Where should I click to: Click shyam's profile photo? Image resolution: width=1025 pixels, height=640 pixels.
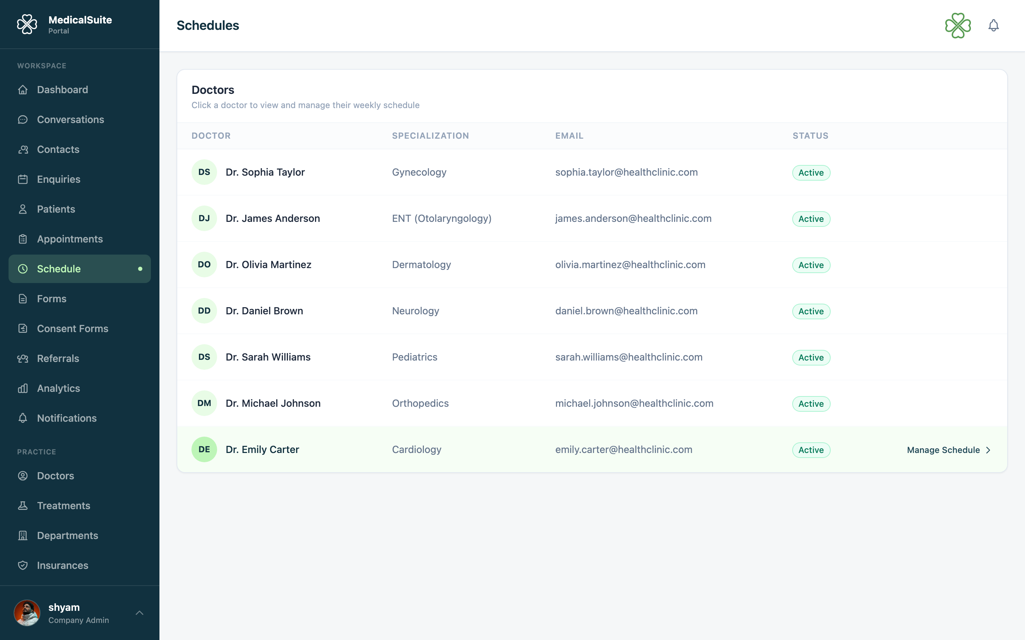[x=27, y=613]
